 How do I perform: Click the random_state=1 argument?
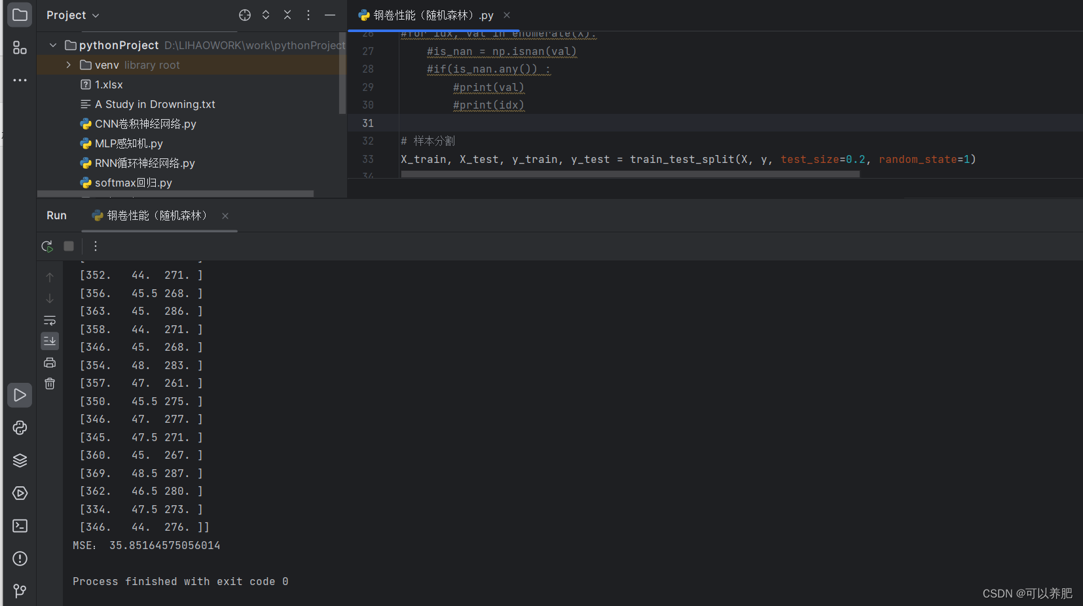[924, 159]
